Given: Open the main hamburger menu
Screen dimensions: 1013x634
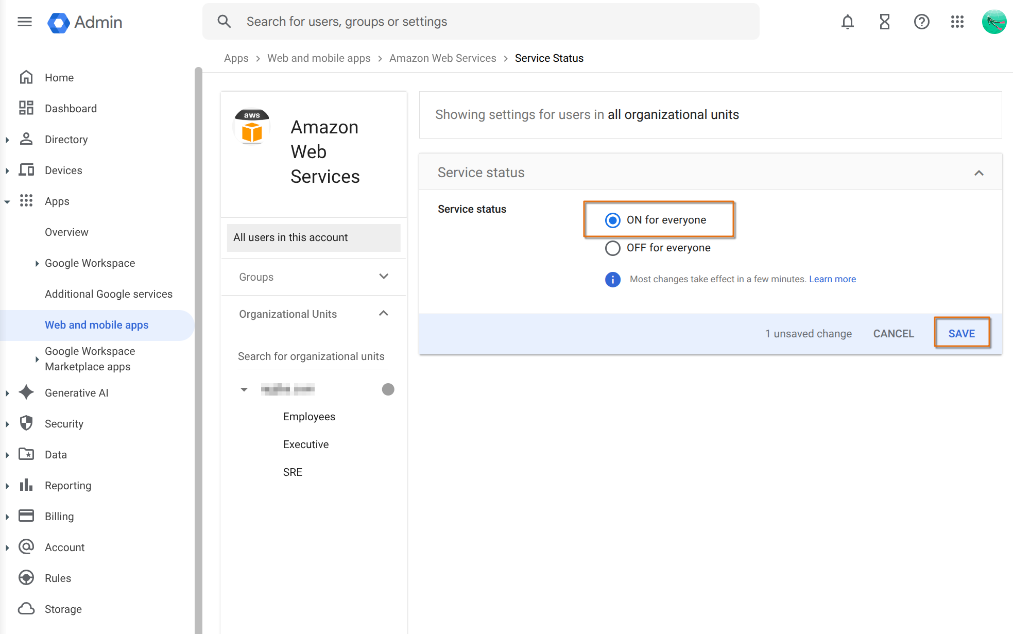Looking at the screenshot, I should point(25,22).
